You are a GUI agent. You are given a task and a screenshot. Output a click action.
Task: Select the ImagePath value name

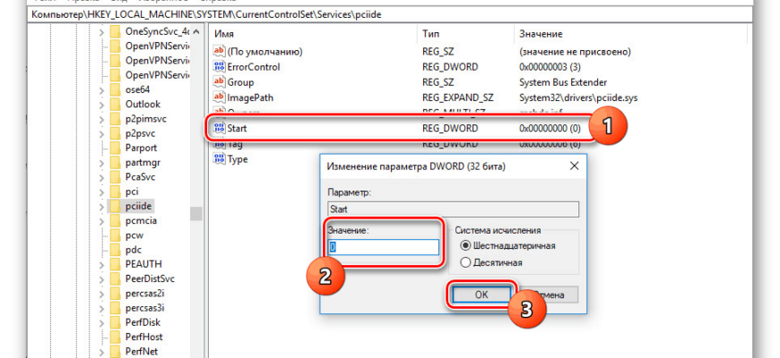(x=250, y=98)
